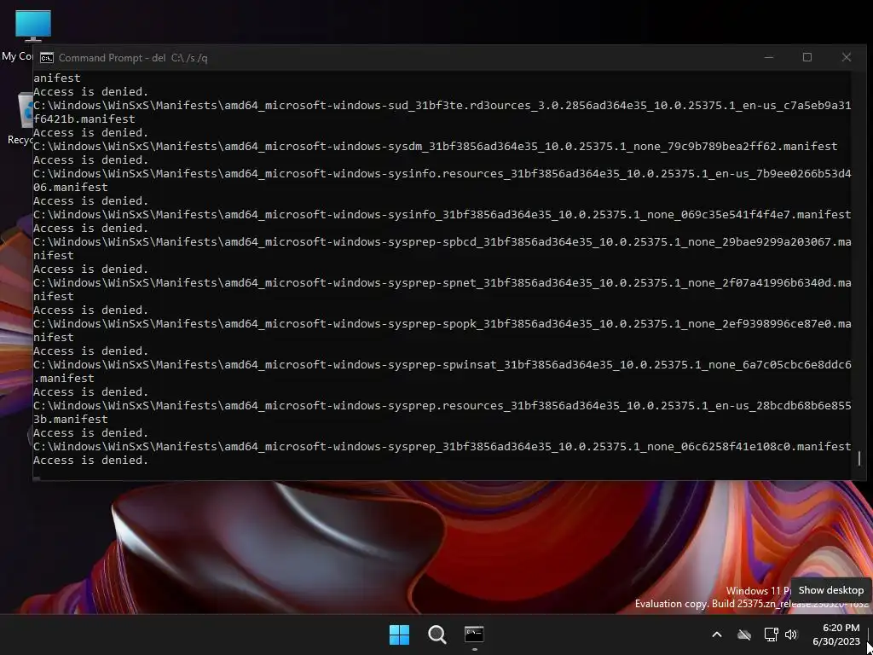Screen dimensions: 873x655
Task: Click the Show desktop strip
Action: [x=869, y=635]
